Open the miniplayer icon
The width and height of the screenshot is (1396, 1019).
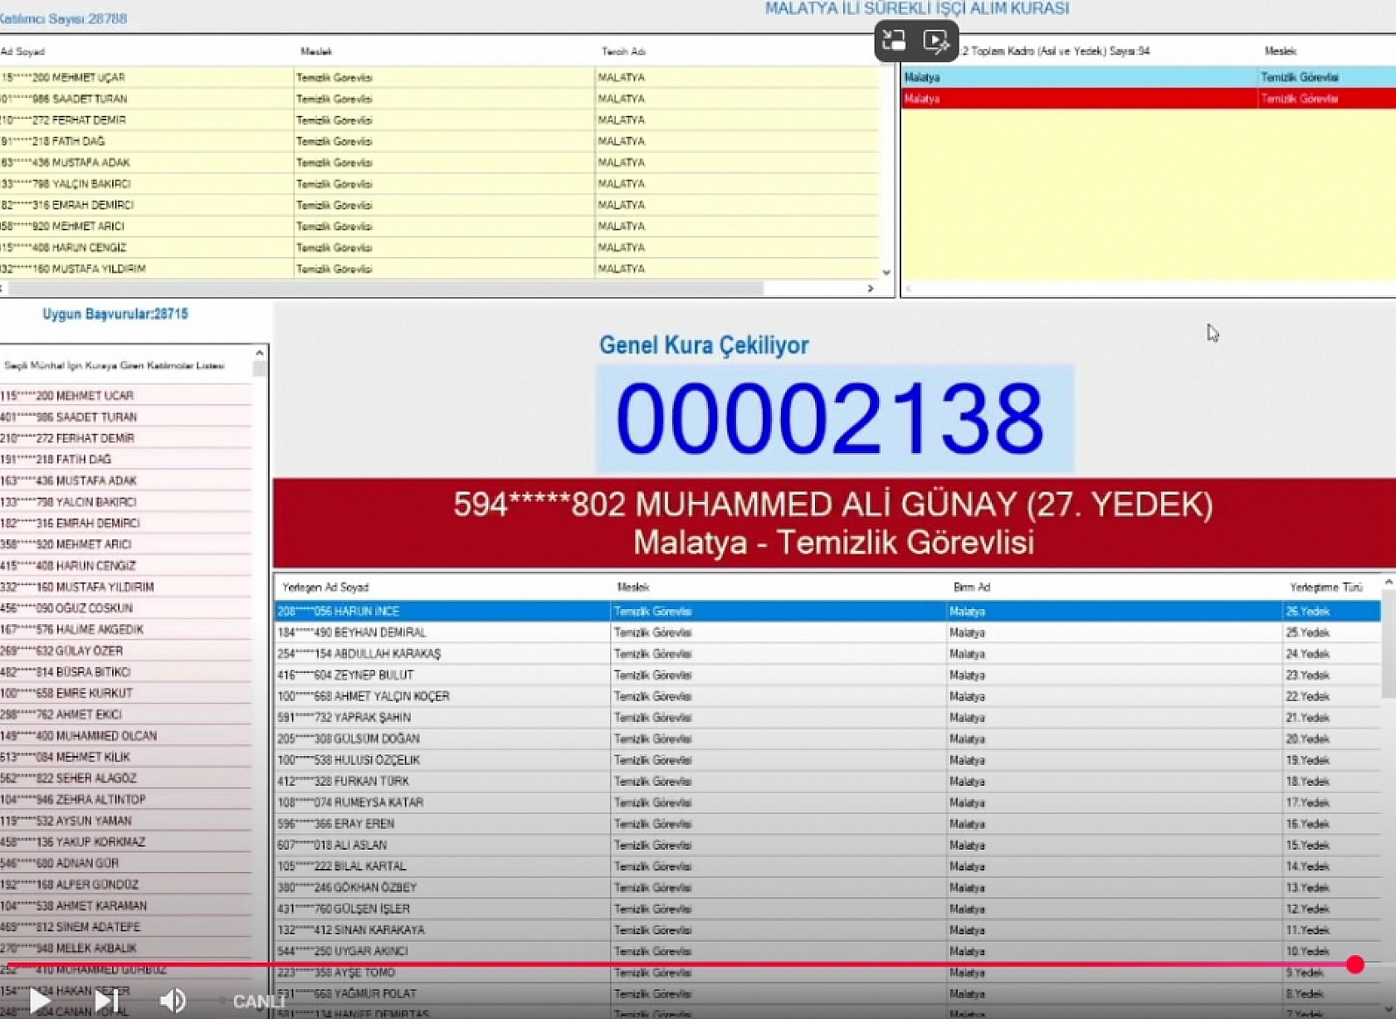pos(893,38)
